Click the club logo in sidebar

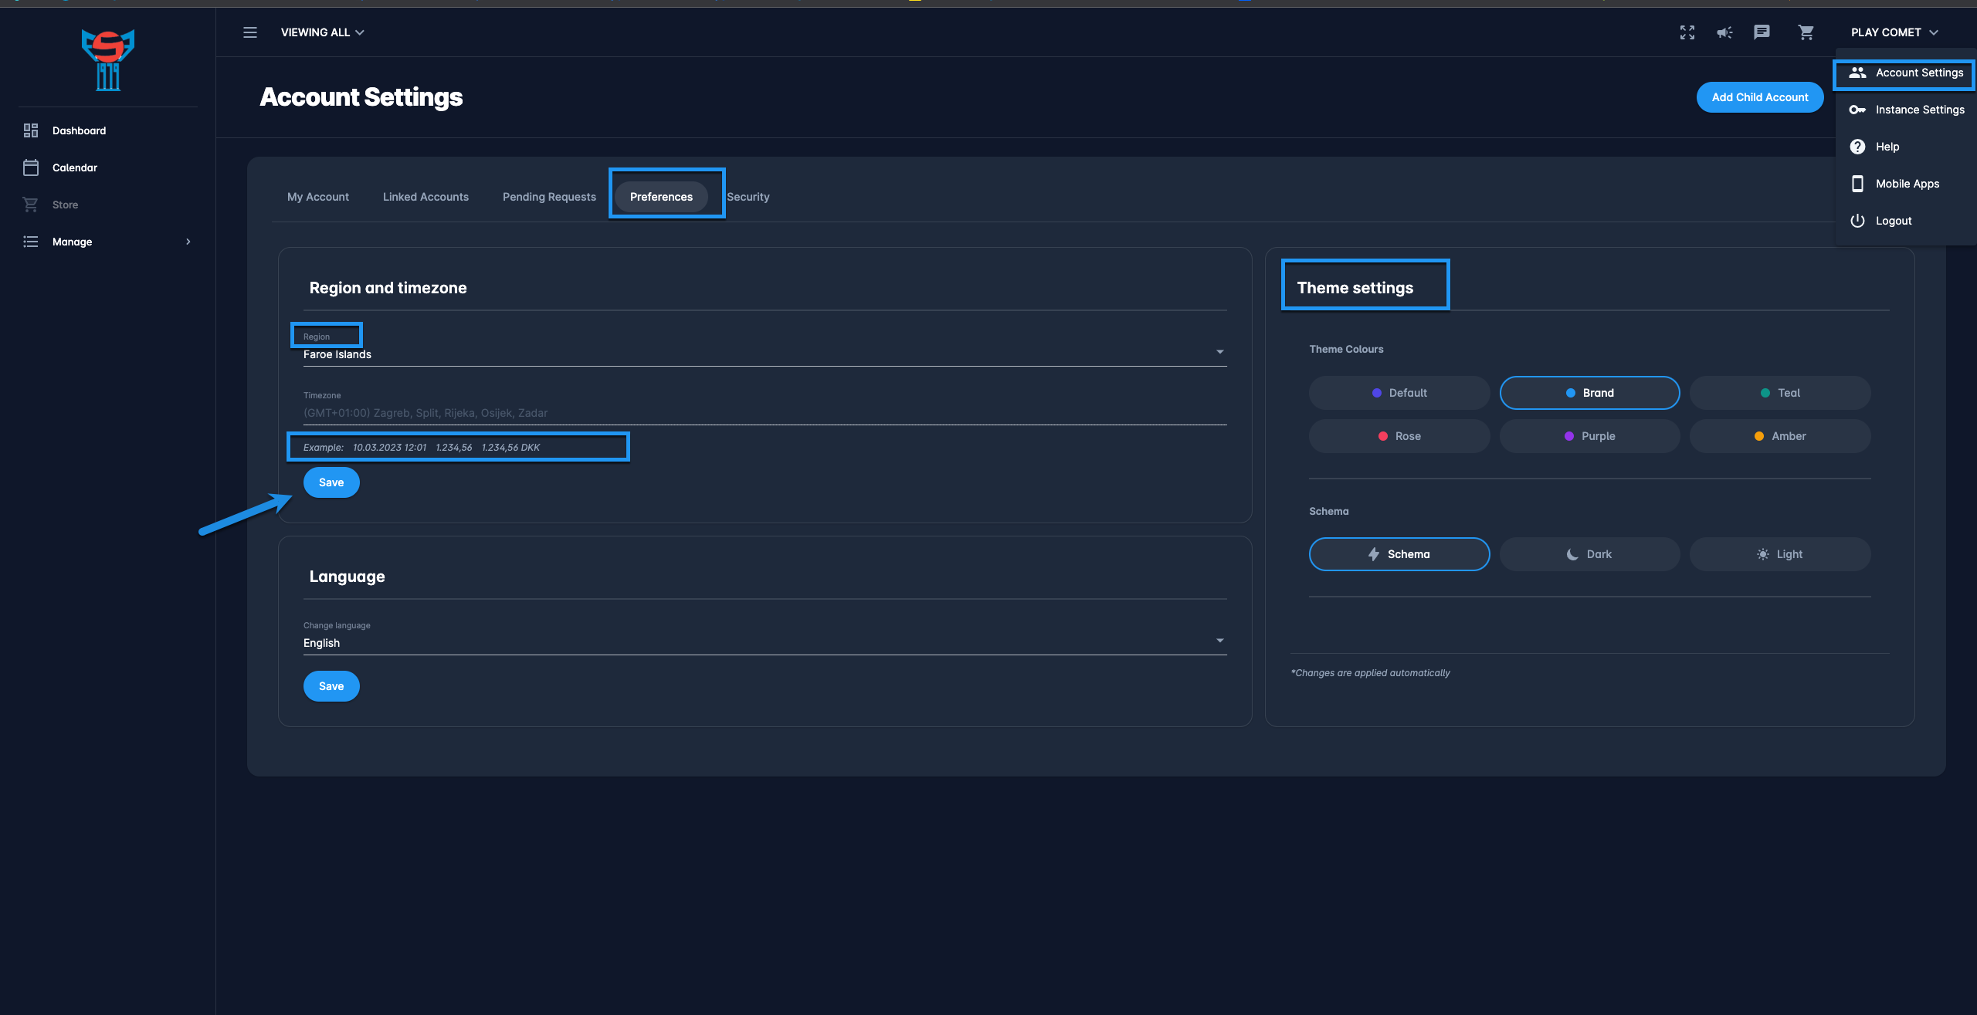tap(108, 60)
